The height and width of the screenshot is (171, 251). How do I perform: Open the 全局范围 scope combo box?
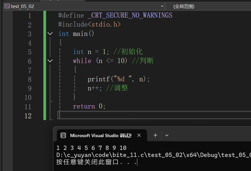coord(209,7)
